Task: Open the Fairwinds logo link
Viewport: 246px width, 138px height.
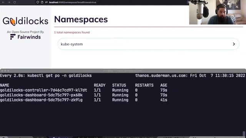Action: 25,37
